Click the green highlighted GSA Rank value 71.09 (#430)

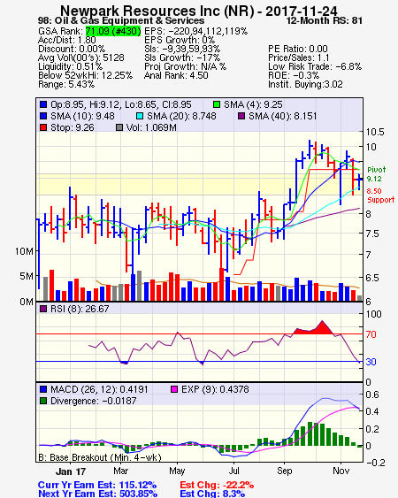point(113,31)
